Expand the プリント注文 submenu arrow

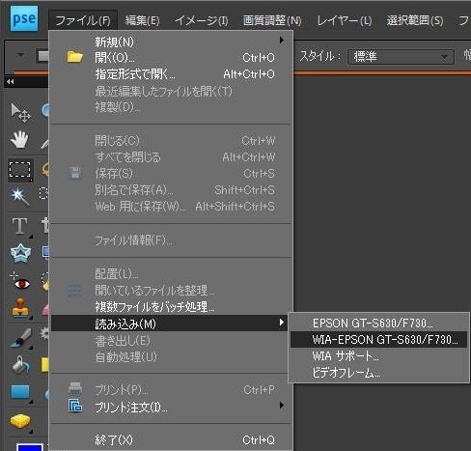click(x=282, y=406)
